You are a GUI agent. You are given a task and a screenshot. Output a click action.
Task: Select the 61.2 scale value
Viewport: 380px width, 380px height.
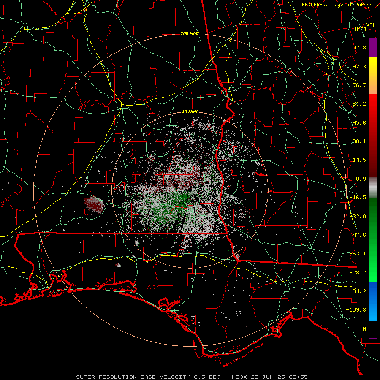click(359, 104)
